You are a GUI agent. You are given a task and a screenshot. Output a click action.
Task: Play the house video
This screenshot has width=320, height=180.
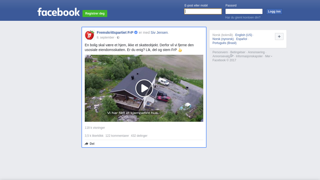144,88
